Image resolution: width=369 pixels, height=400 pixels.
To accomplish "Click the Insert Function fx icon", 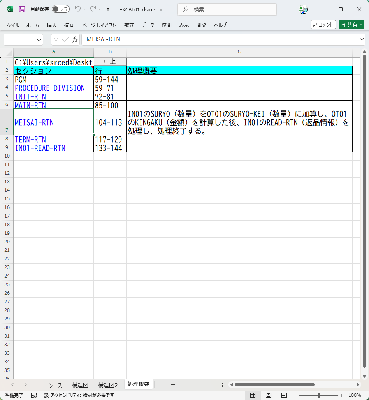I will [x=75, y=39].
